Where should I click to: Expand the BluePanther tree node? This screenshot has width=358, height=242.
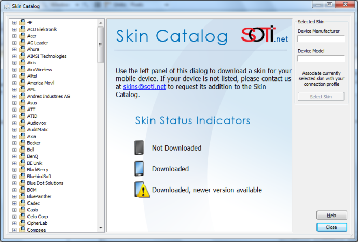[15, 196]
